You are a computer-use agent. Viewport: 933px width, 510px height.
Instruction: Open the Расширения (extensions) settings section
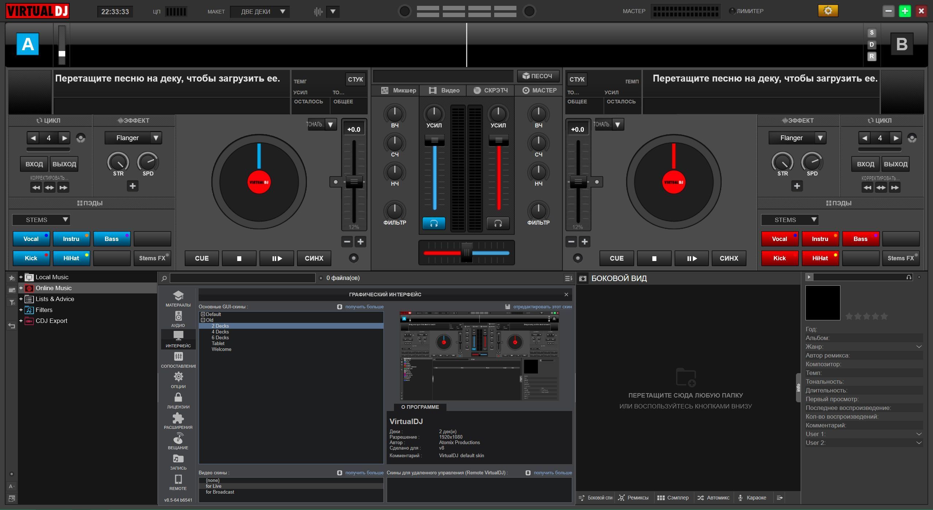coord(178,421)
